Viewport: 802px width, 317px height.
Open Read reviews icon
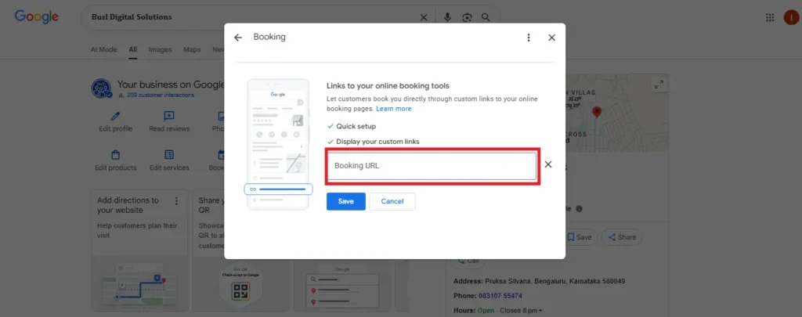(x=169, y=116)
